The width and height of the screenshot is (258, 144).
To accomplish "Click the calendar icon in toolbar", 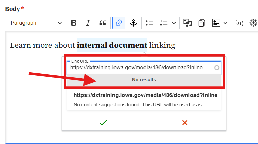I will (x=239, y=23).
